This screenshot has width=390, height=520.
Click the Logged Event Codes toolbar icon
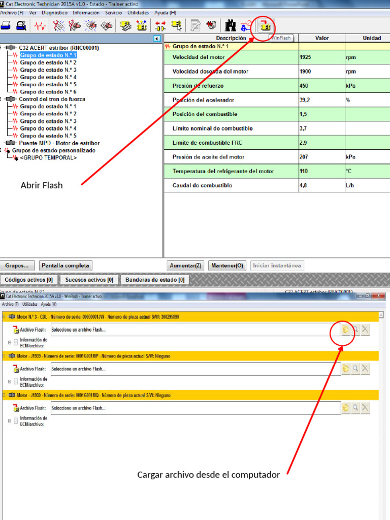[107, 25]
